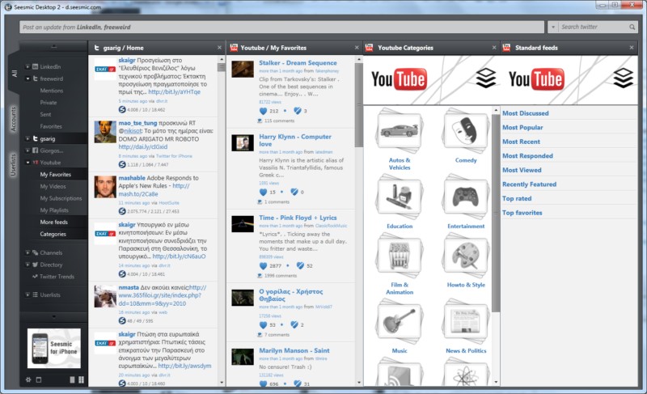647x394 pixels.
Task: Click Seesmic stats icon under nmasta tweet
Action: click(x=122, y=320)
